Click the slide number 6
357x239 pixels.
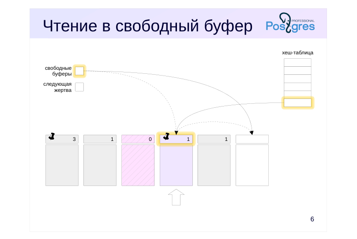coord(312,219)
